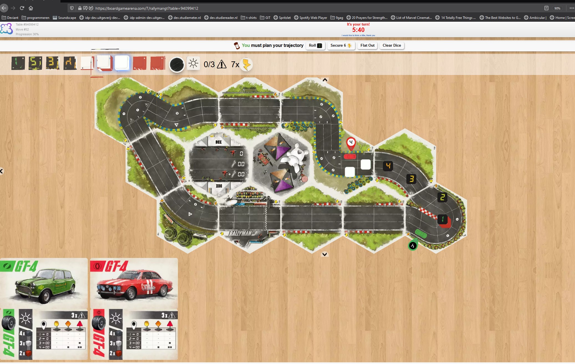Click the red gear 4 map marker

tap(351, 143)
